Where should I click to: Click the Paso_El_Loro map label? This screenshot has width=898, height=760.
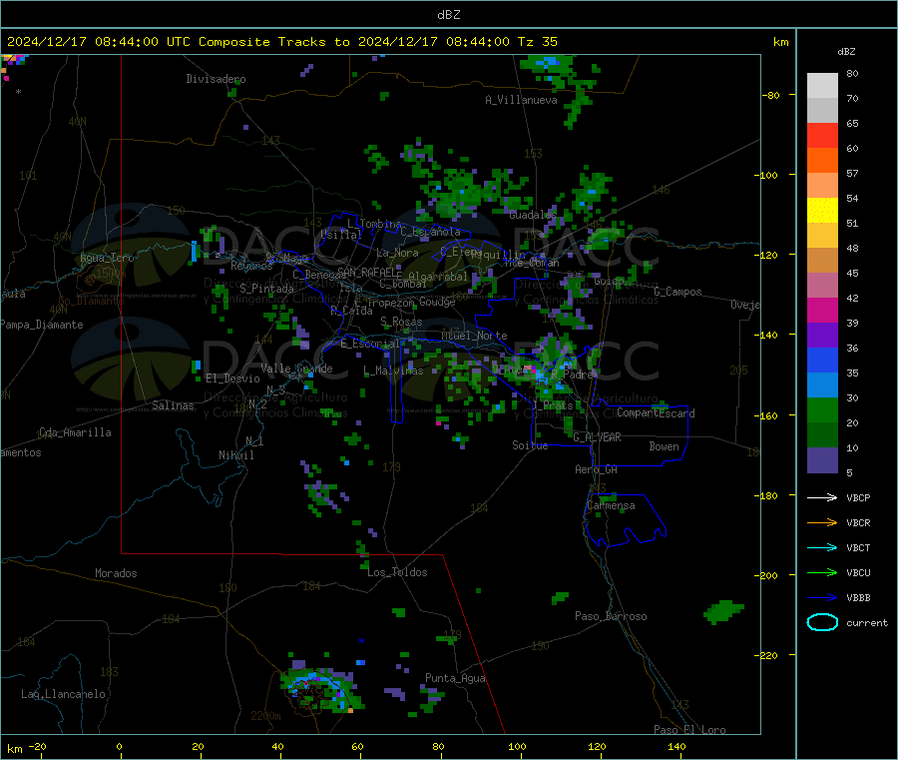tap(689, 730)
